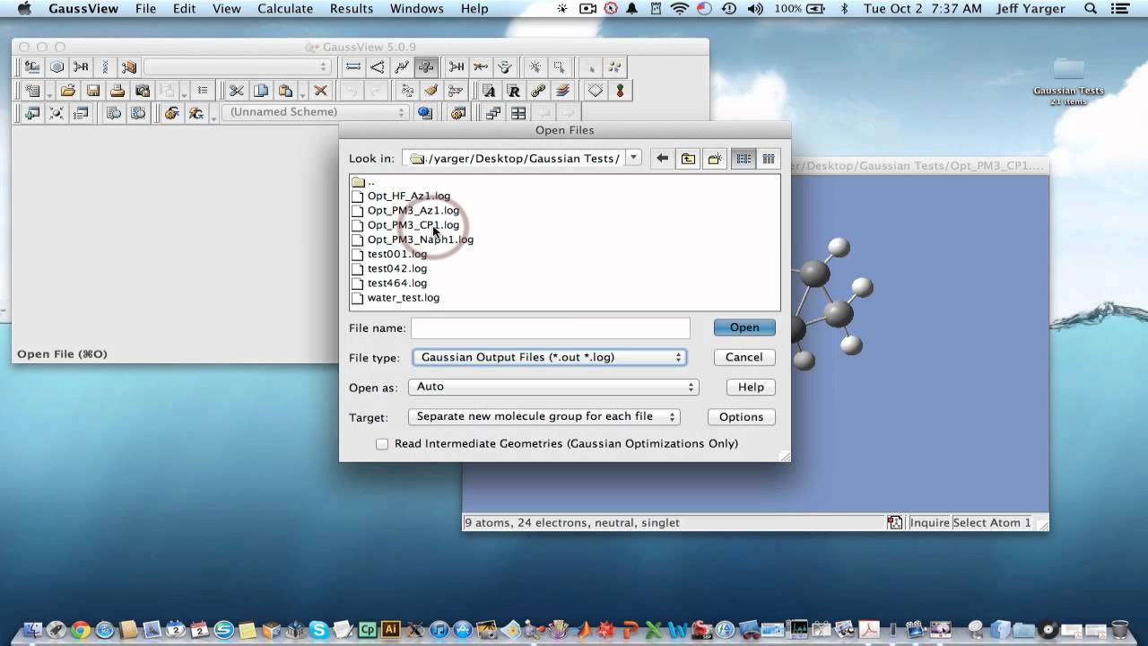Open the Results menu
The width and height of the screenshot is (1148, 646).
pyautogui.click(x=352, y=9)
